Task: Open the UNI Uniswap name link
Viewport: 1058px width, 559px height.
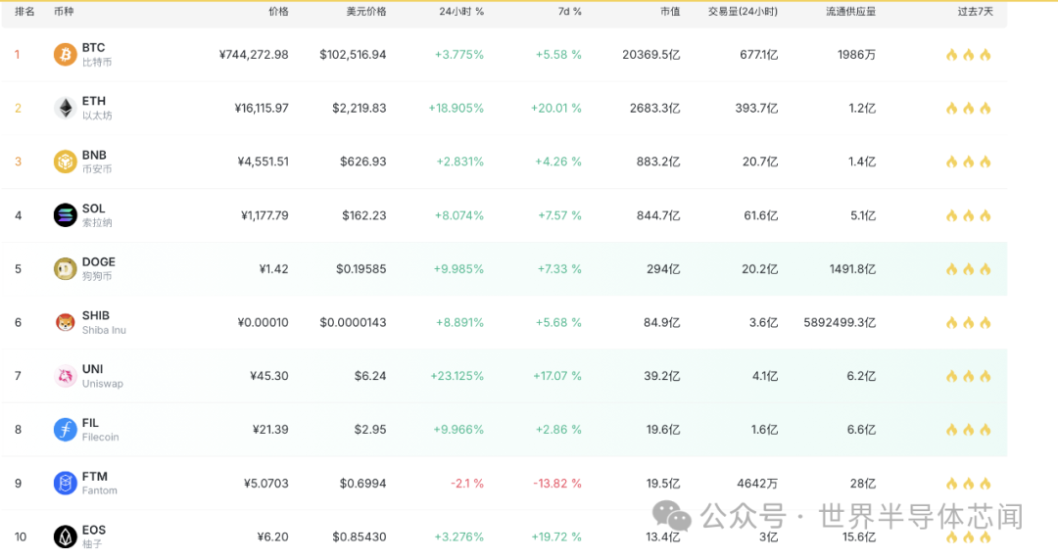Action: (103, 376)
